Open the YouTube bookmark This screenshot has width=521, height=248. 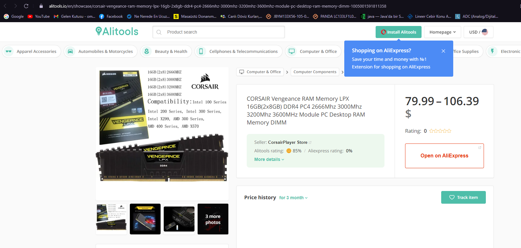pyautogui.click(x=39, y=16)
